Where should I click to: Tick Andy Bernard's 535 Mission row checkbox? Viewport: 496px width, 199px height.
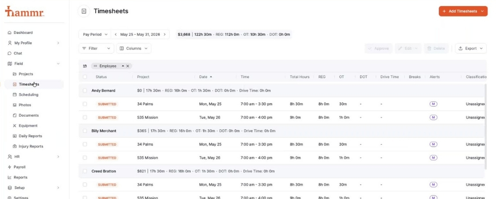(x=85, y=118)
